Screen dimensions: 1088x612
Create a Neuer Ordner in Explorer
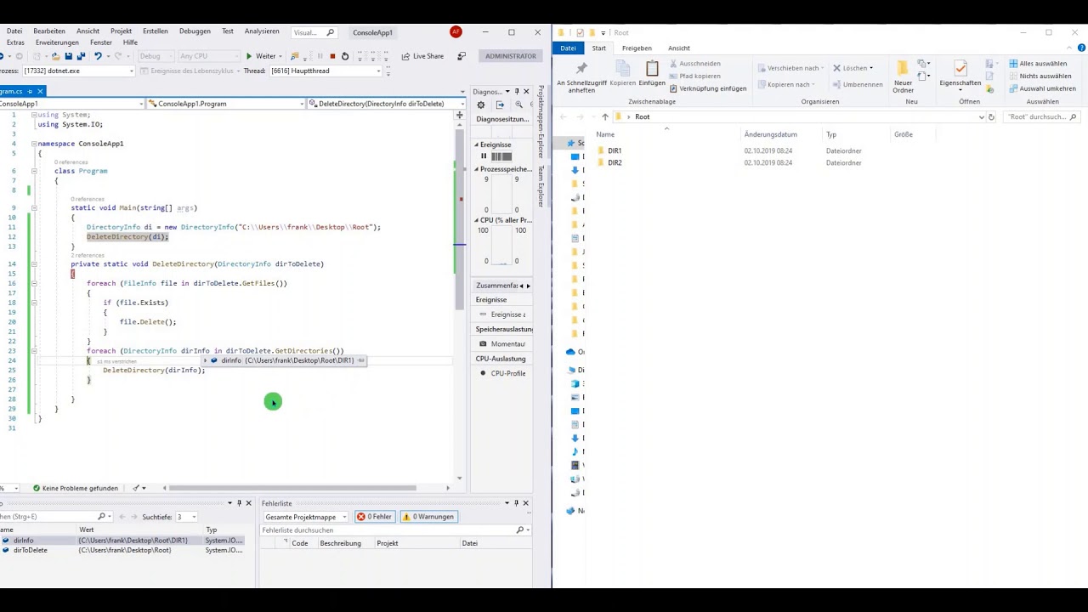point(903,76)
